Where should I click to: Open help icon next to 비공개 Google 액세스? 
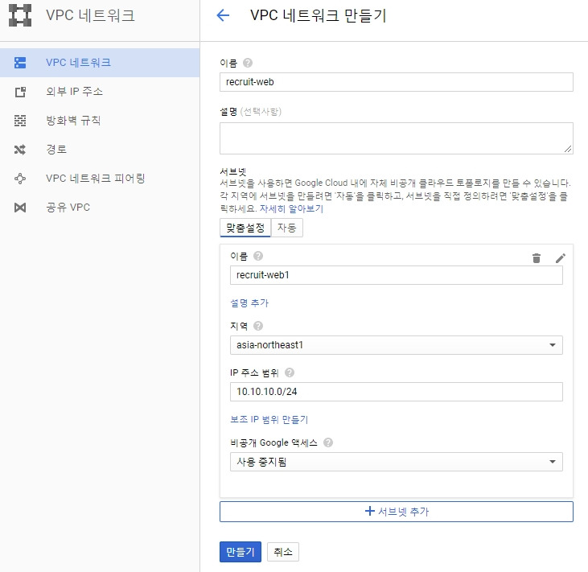[328, 442]
